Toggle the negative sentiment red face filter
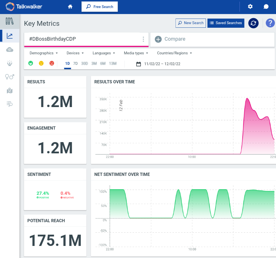This screenshot has height=258, width=276. (x=52, y=63)
